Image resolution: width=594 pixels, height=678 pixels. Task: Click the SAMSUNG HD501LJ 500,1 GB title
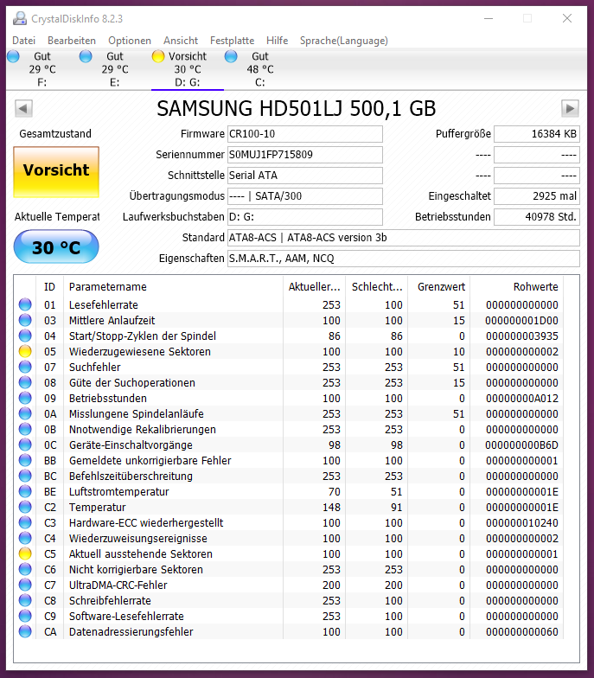[296, 109]
